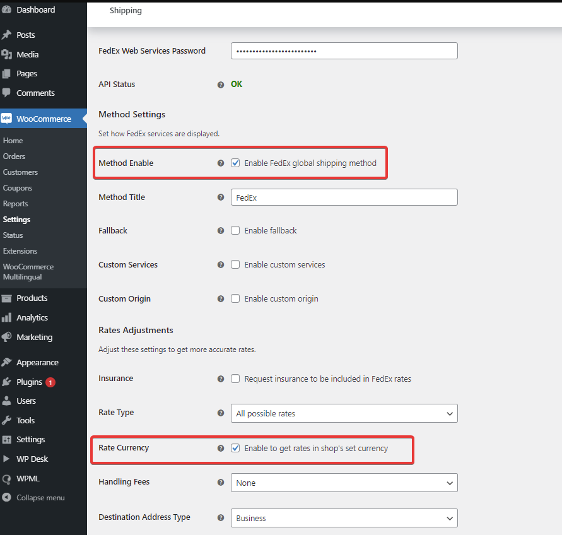The height and width of the screenshot is (535, 562).
Task: Open the Customers submenu item
Action: [20, 172]
